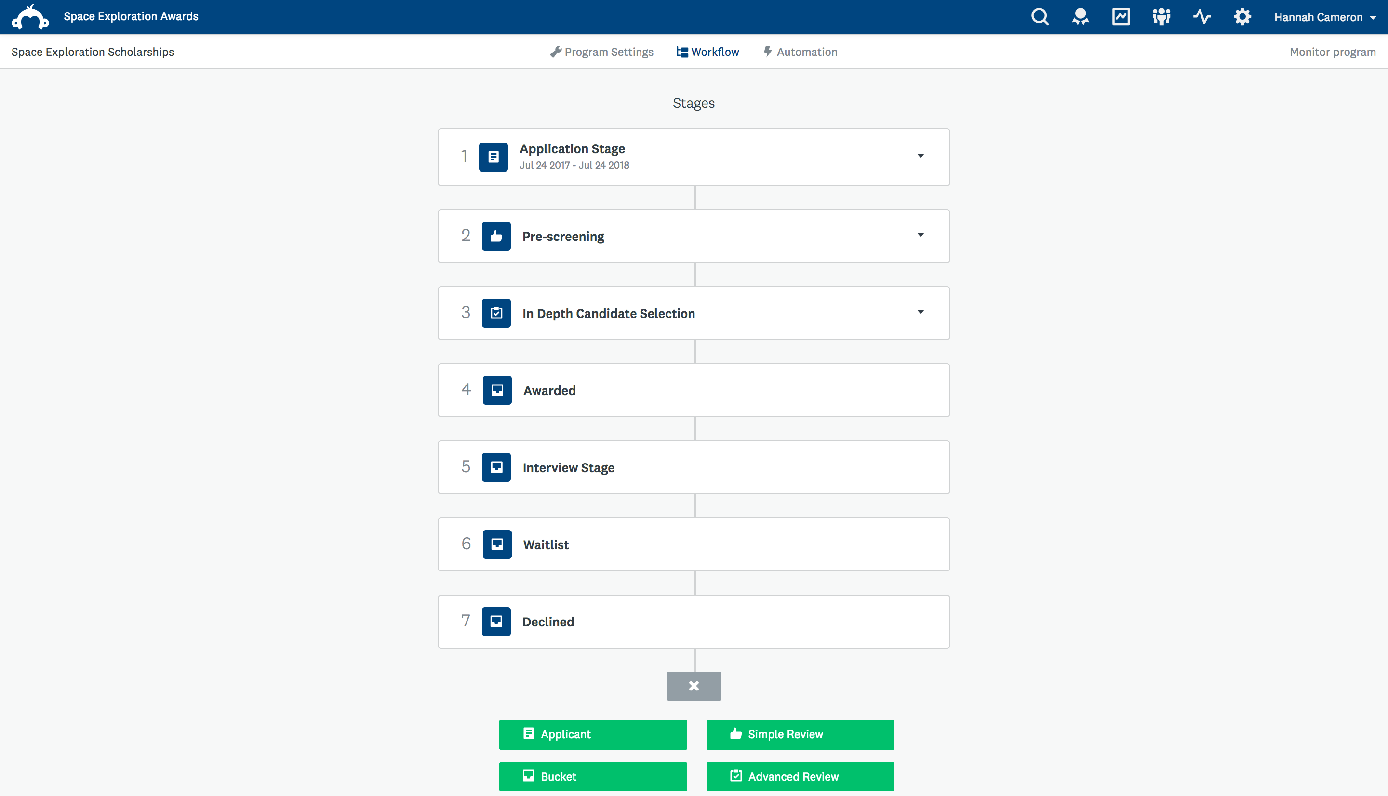Click the Awarded bucket stage icon
The height and width of the screenshot is (796, 1388).
pyautogui.click(x=496, y=390)
